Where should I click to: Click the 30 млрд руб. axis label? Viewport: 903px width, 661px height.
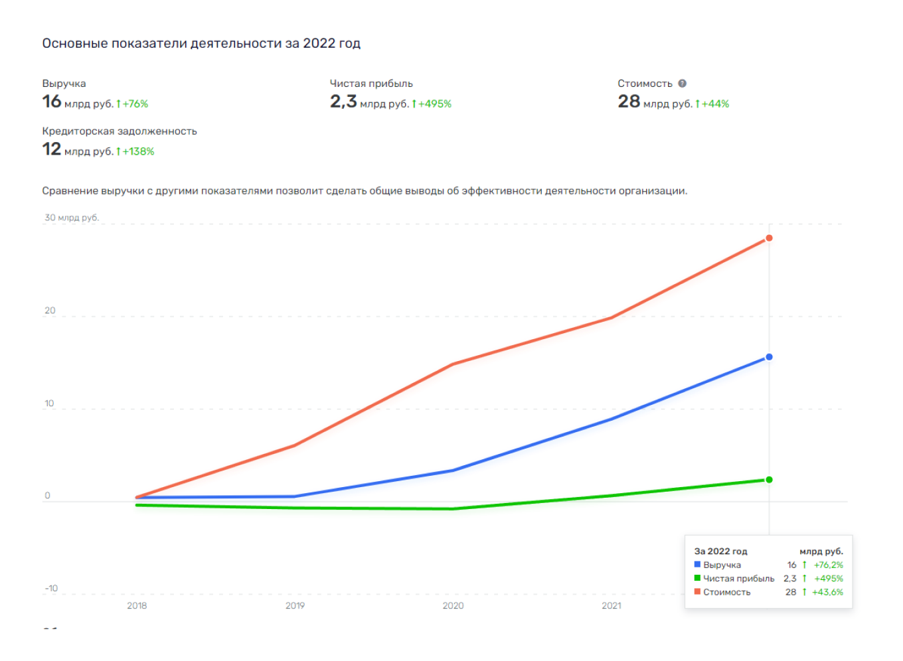click(72, 218)
